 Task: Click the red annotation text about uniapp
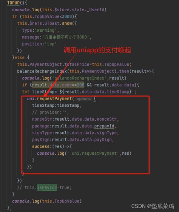click(x=97, y=50)
